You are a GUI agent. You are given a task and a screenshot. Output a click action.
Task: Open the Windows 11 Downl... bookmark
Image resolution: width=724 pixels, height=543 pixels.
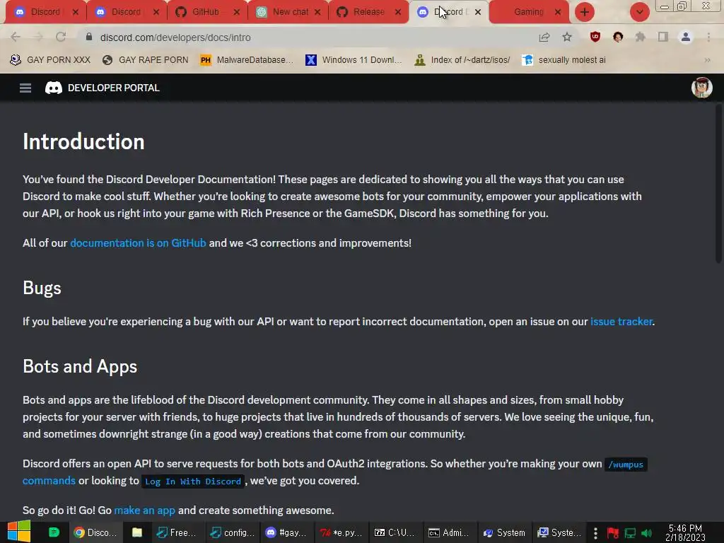(x=354, y=60)
